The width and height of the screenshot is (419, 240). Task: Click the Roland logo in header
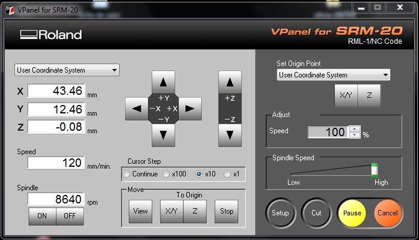click(x=51, y=35)
